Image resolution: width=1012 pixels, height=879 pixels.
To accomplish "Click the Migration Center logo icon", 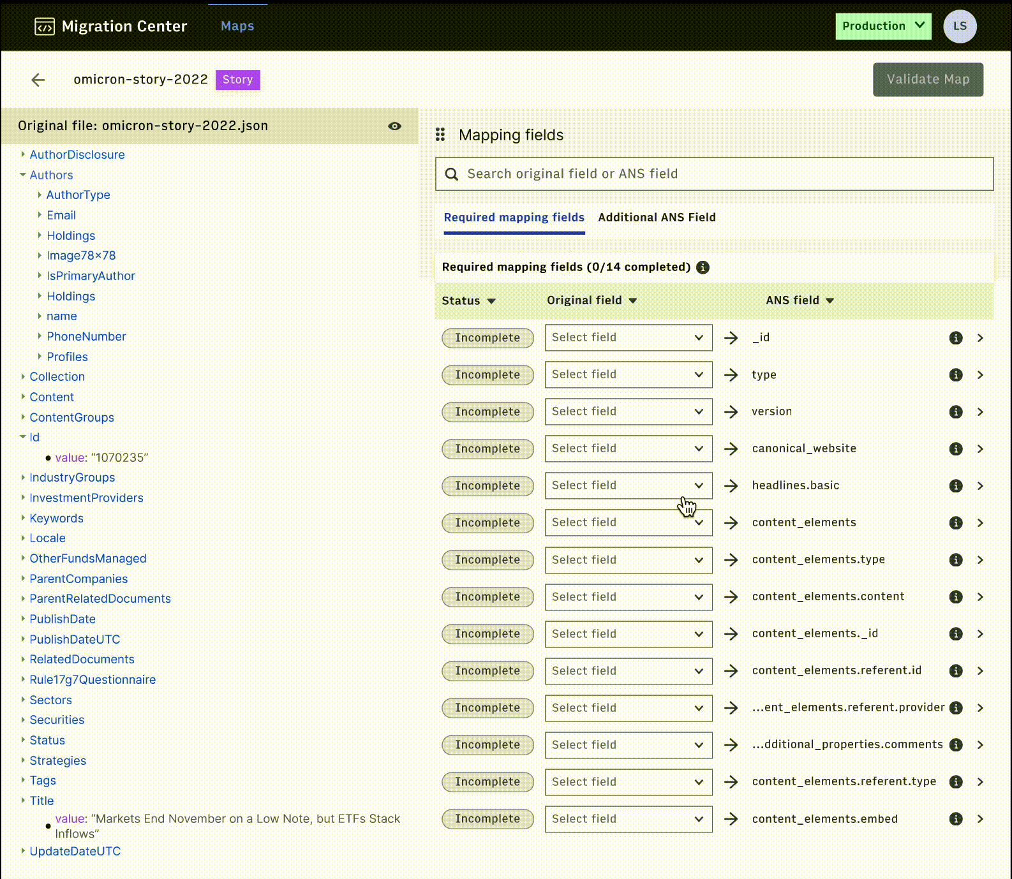I will pos(44,26).
